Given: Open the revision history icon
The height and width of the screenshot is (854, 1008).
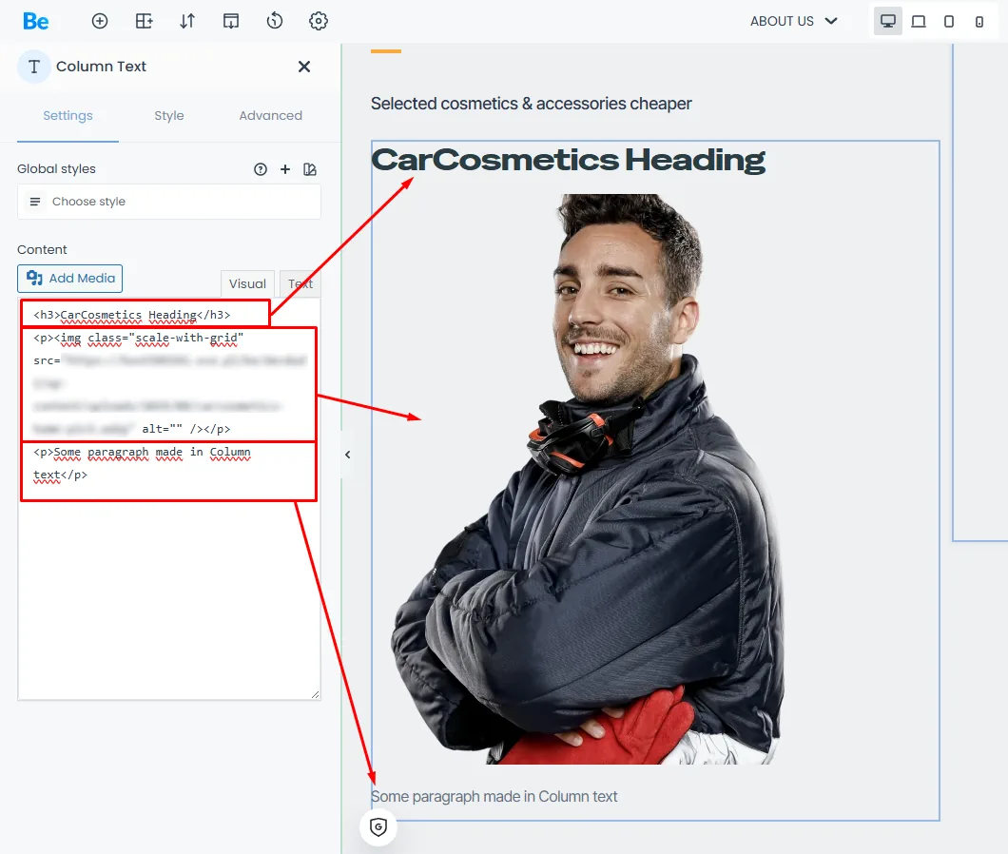Looking at the screenshot, I should (275, 21).
